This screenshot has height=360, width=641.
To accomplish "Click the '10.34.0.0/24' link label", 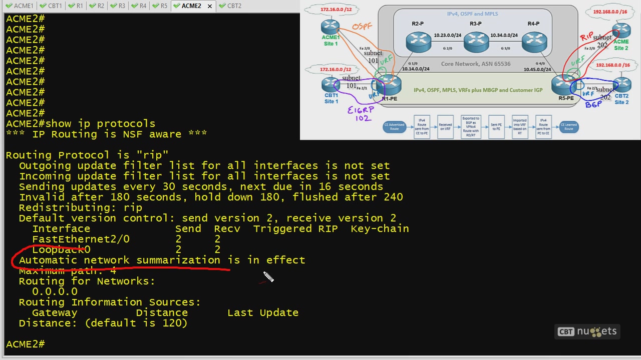I will click(504, 35).
